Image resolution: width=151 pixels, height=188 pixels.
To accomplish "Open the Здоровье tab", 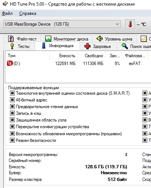I will (x=98, y=46).
